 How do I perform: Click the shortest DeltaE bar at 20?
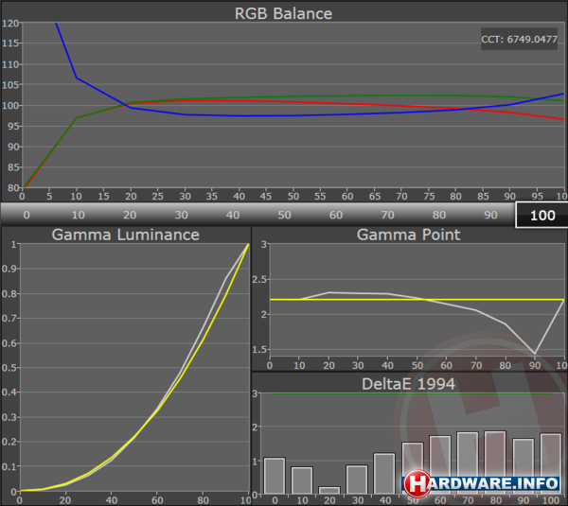(x=328, y=490)
